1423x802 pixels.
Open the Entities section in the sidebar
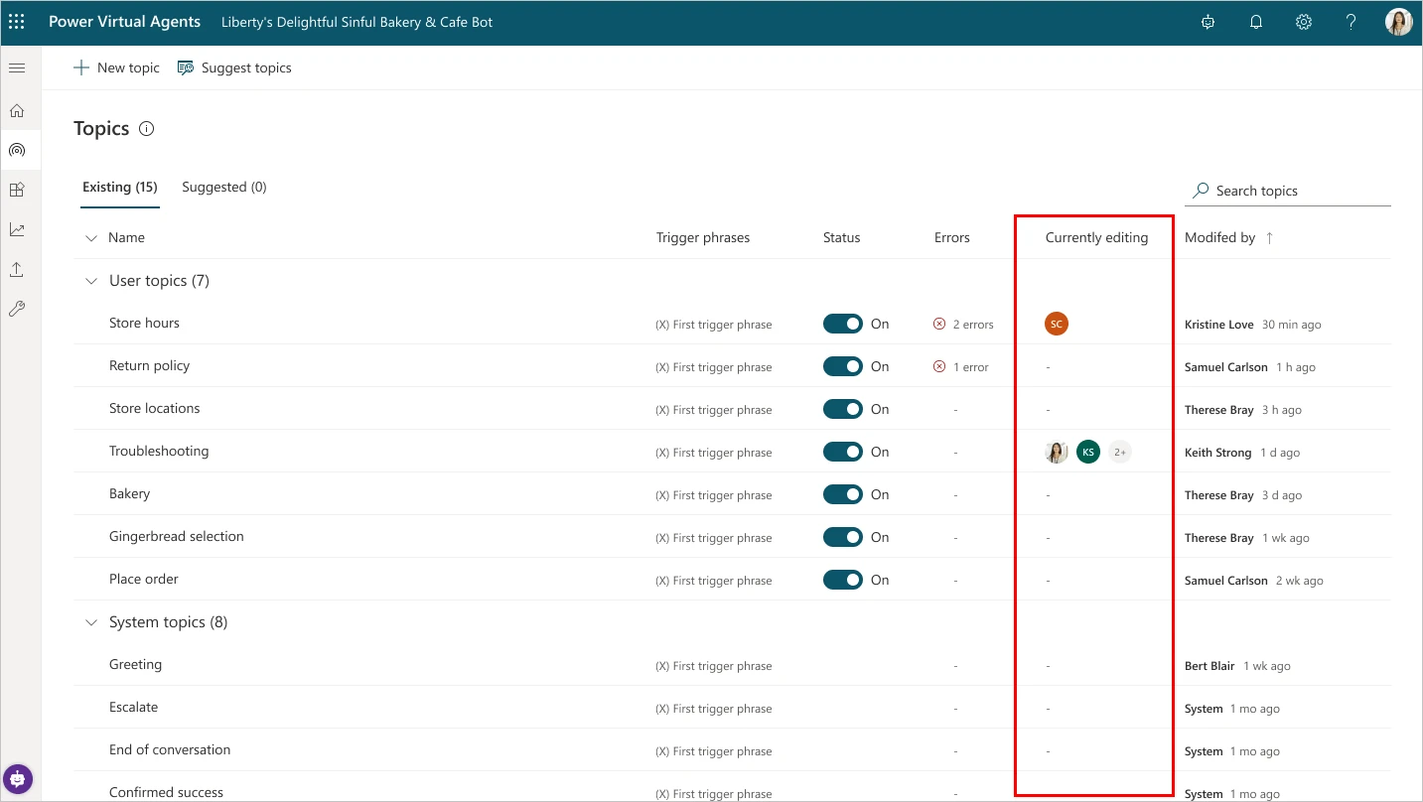click(x=17, y=189)
